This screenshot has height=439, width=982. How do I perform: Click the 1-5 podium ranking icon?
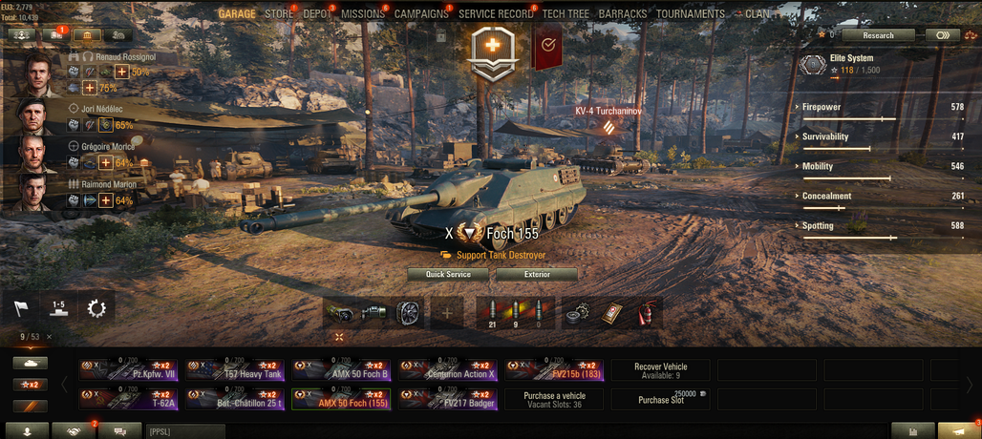[59, 307]
